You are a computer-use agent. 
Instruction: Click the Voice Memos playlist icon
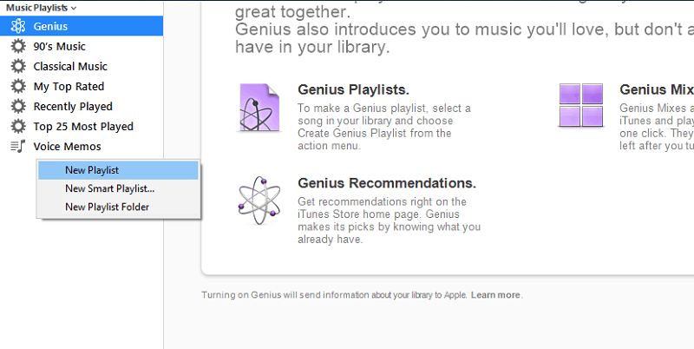(x=17, y=146)
